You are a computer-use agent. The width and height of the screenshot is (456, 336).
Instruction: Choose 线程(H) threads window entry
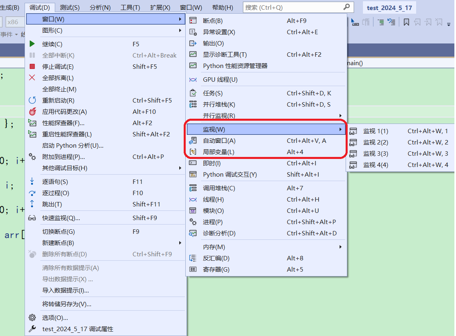pos(266,200)
